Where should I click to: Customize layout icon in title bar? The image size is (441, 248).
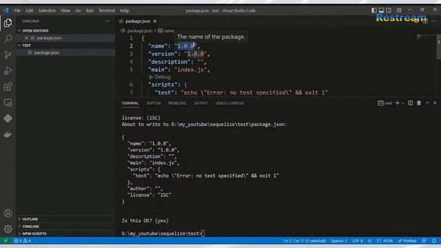(399, 10)
